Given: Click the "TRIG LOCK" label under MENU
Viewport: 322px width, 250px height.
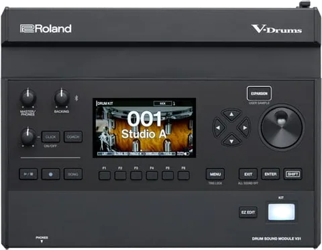Looking at the screenshot, I should pyautogui.click(x=215, y=183).
